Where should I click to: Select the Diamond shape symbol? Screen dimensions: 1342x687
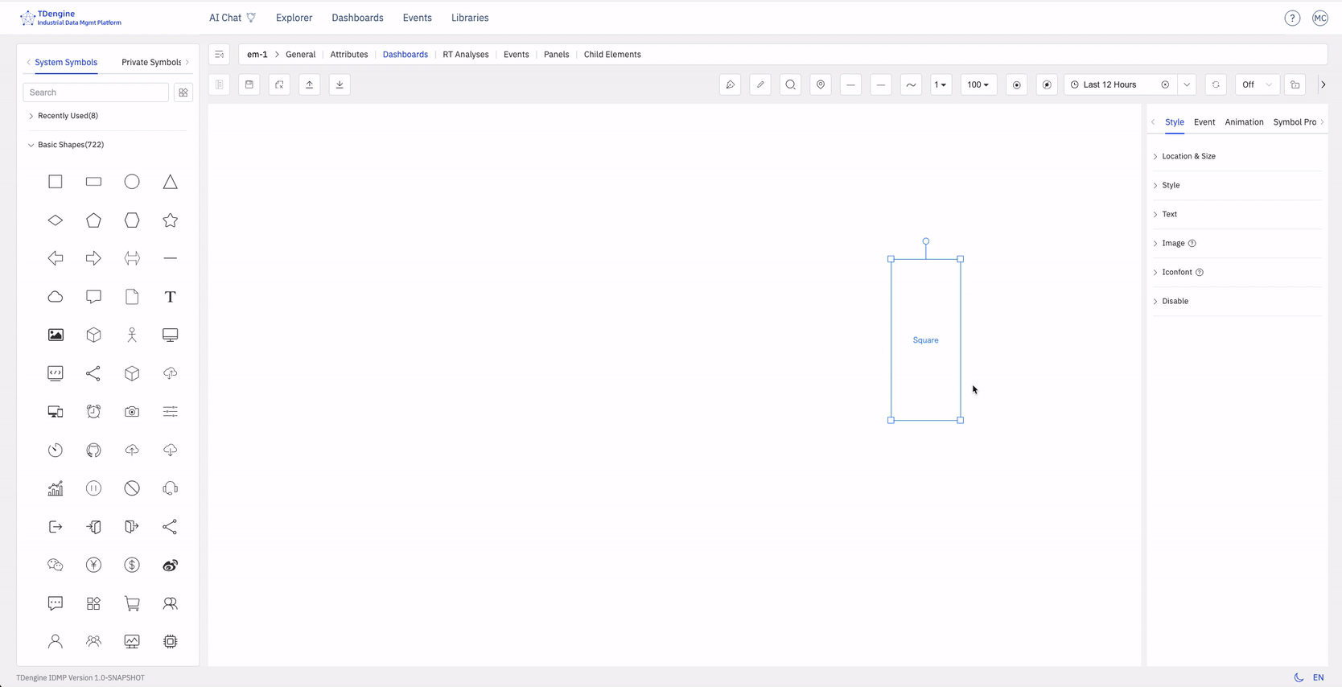(x=56, y=220)
